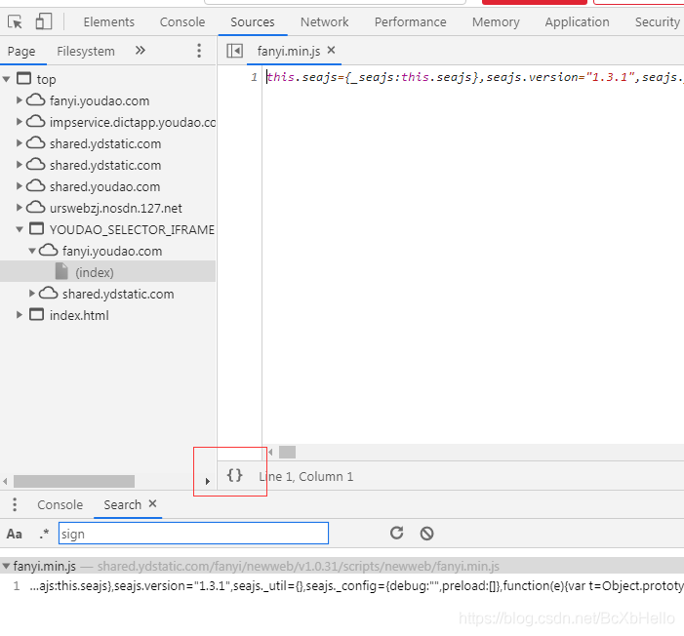Expand the nested shared.ydstatic.com node under the iframe
The image size is (684, 636).
(32, 294)
